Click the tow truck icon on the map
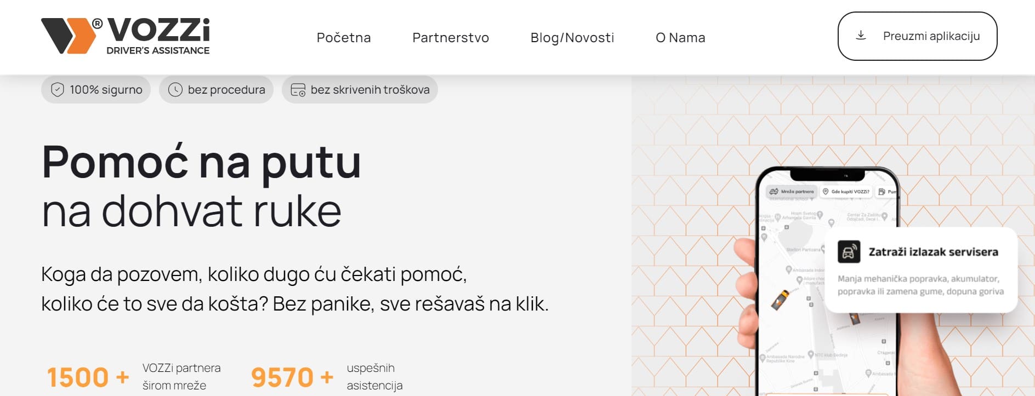The width and height of the screenshot is (1035, 396). coord(780,299)
